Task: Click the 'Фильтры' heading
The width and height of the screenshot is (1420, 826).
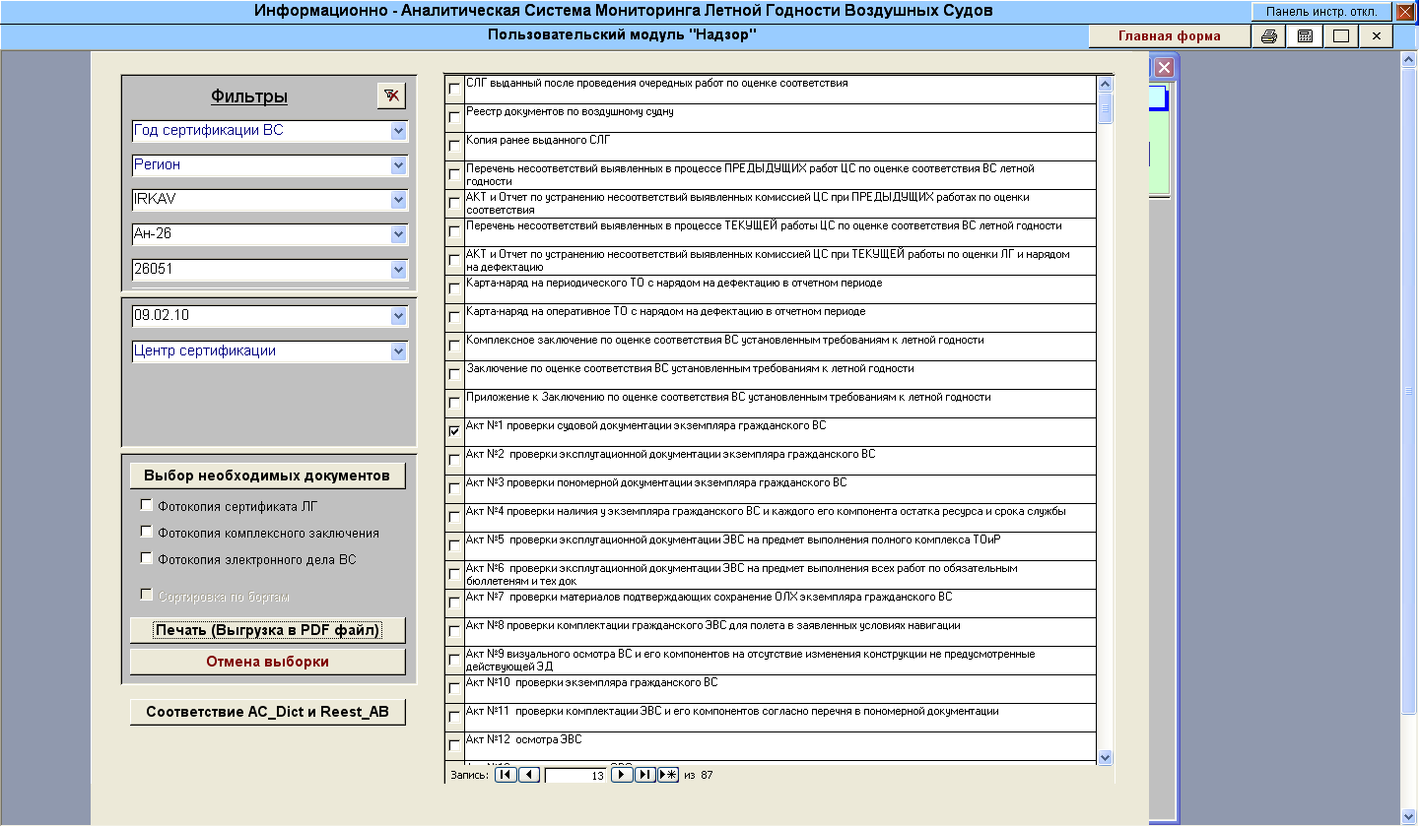Action: (x=248, y=96)
